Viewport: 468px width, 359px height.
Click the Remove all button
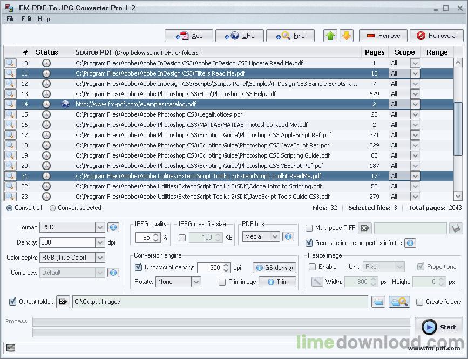tap(437, 36)
